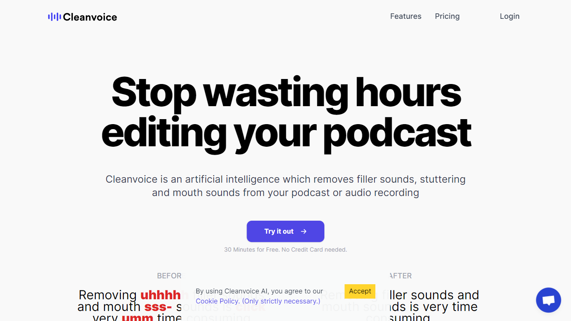
Task: Click the AFTER section label
Action: (400, 276)
